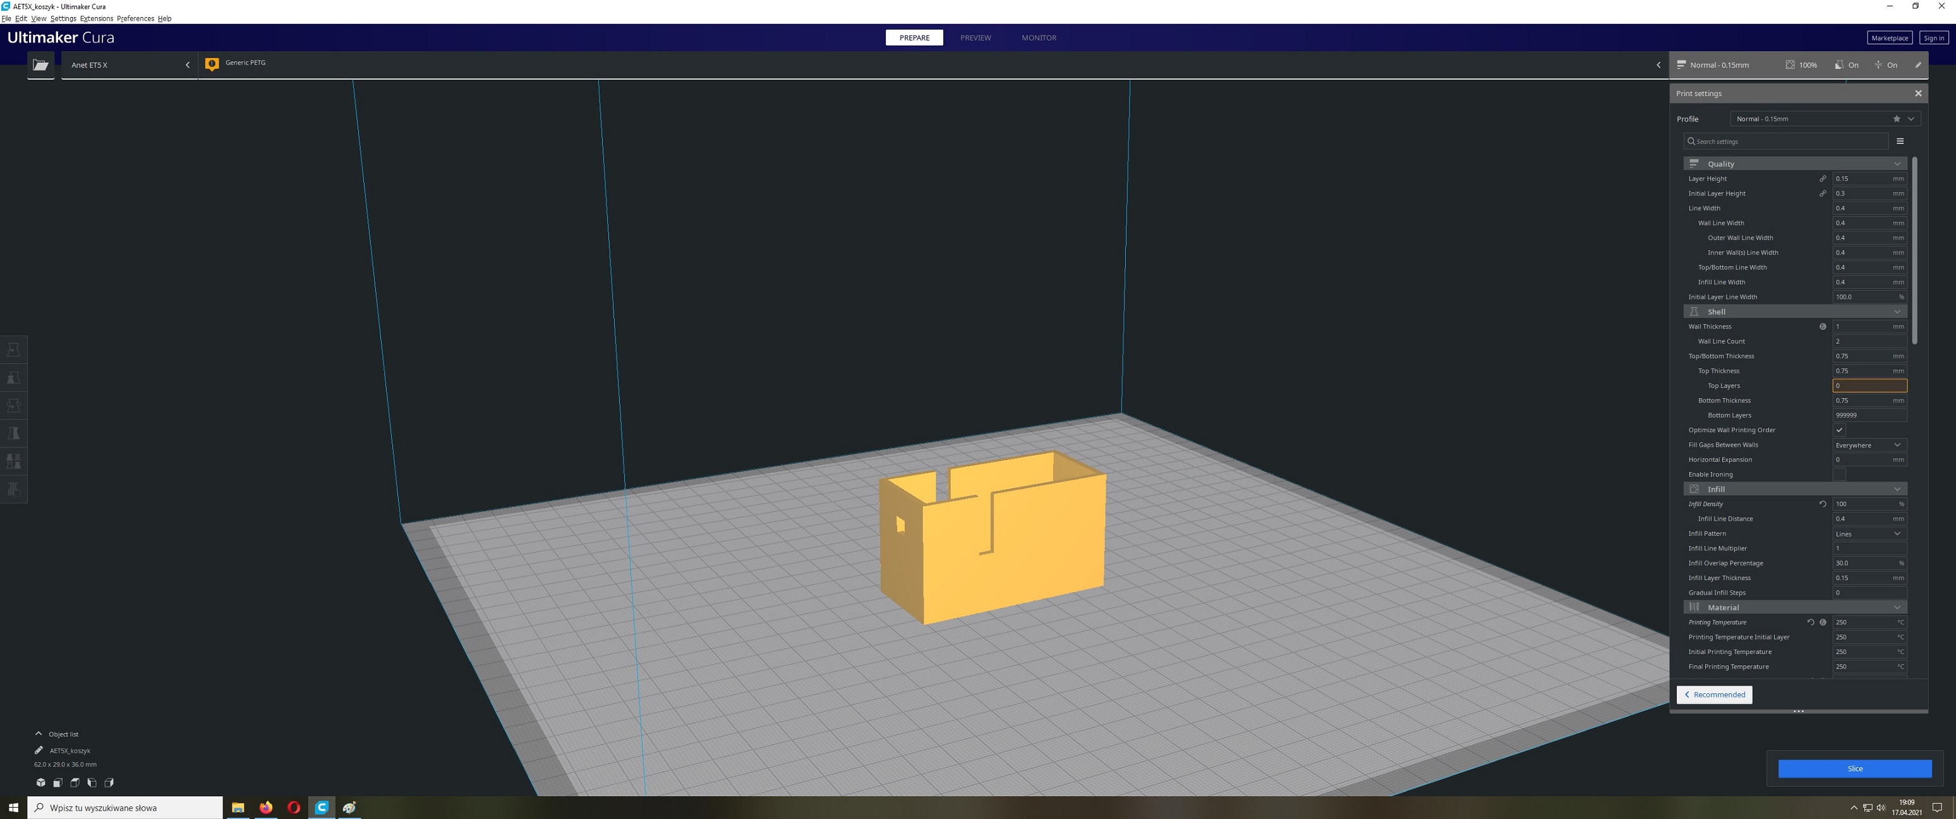The height and width of the screenshot is (819, 1956).
Task: Open the Preferences menu
Action: coord(135,18)
